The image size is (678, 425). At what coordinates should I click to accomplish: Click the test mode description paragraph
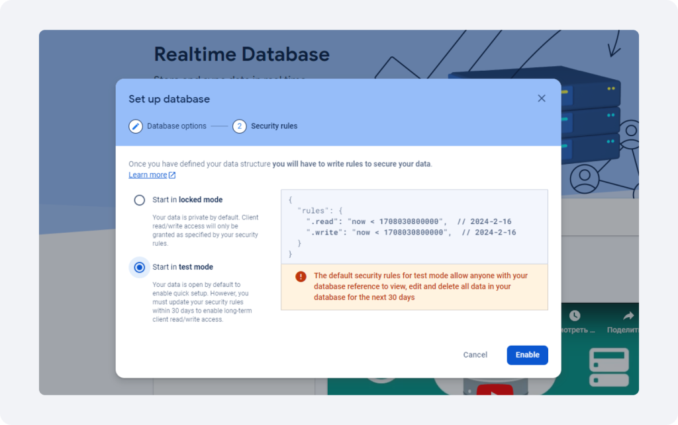tap(202, 302)
